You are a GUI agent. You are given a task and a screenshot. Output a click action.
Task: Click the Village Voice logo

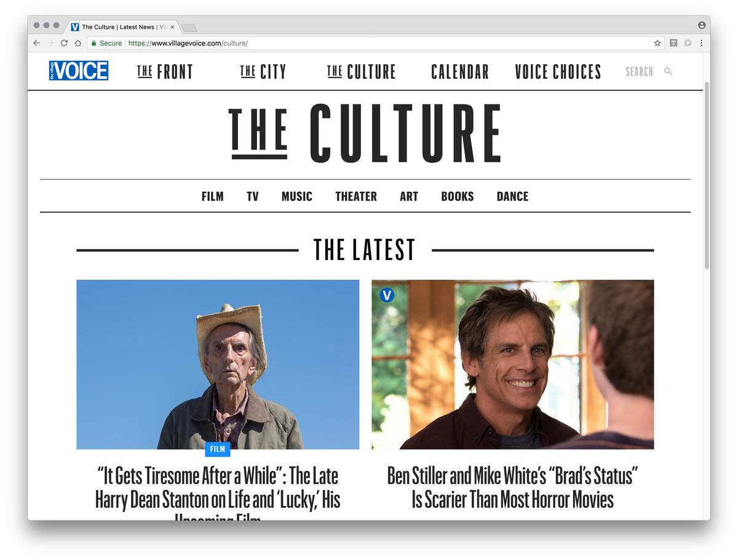click(x=79, y=71)
